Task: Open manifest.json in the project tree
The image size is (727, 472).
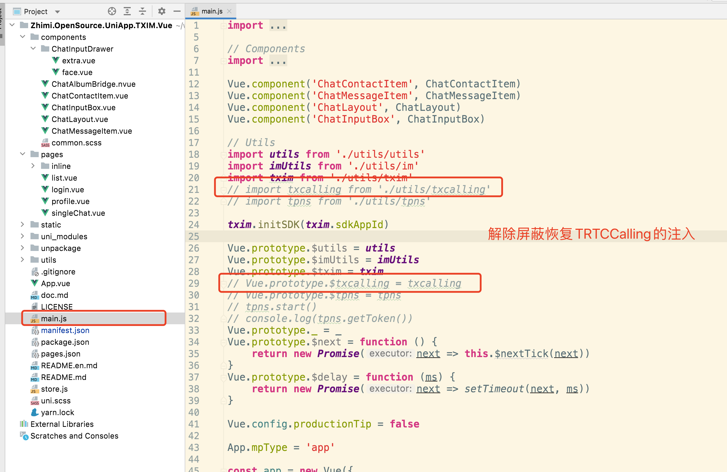Action: (65, 330)
